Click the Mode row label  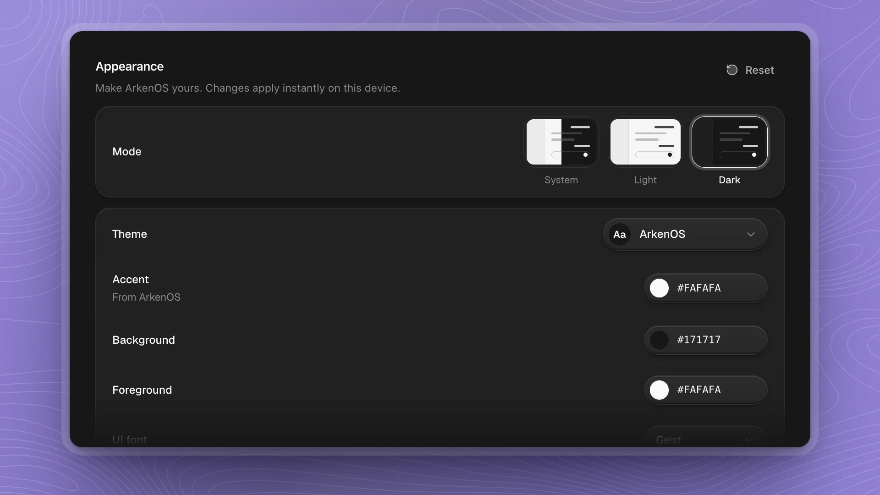127,152
